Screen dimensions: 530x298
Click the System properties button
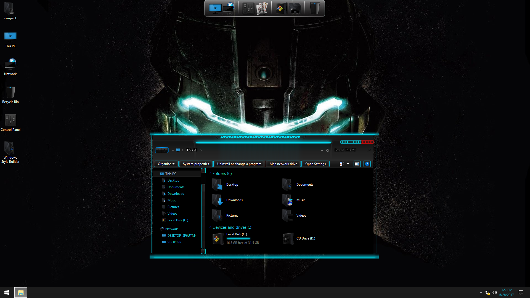pyautogui.click(x=196, y=164)
